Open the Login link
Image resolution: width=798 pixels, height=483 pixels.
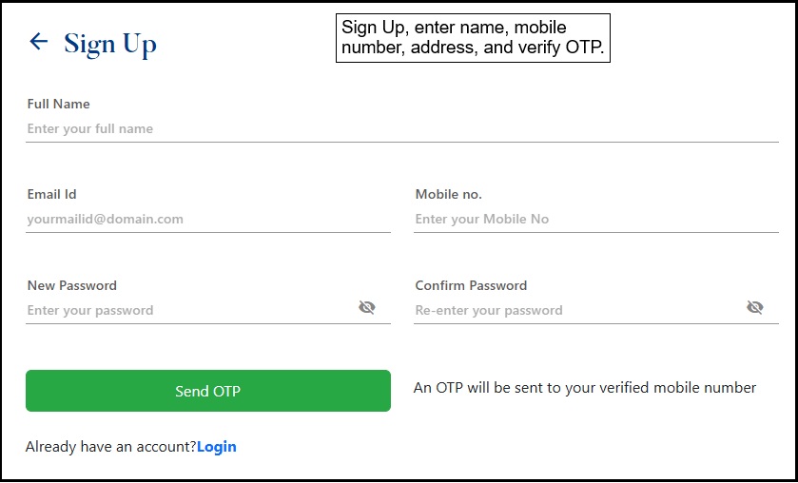pyautogui.click(x=217, y=447)
